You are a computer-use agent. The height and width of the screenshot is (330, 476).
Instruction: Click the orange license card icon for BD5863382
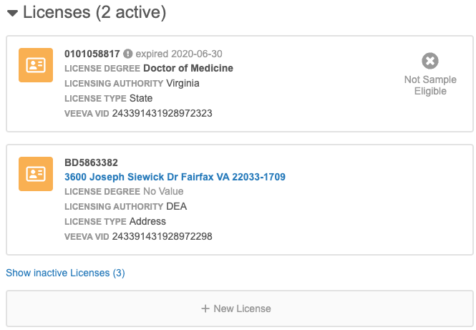coord(35,174)
